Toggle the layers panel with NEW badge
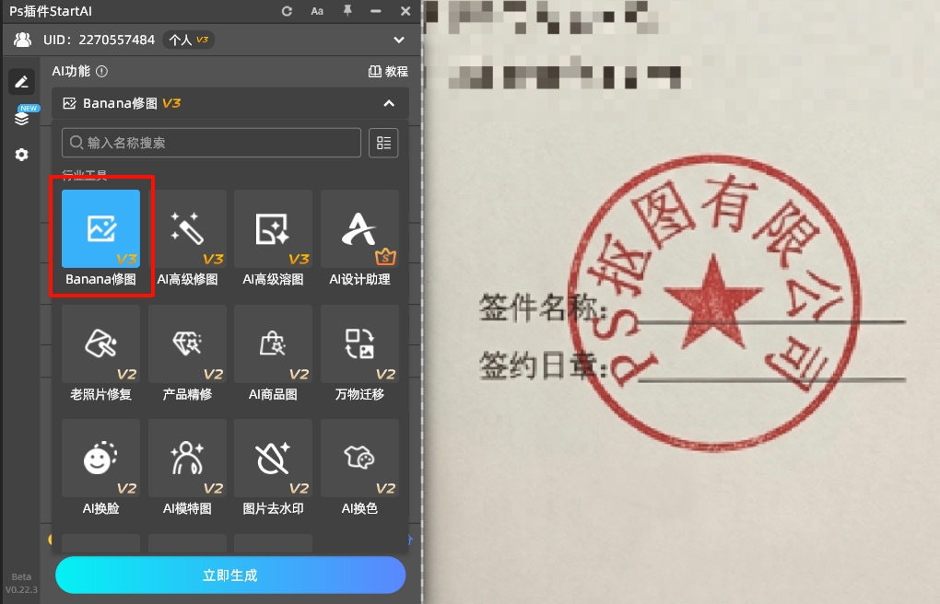The image size is (940, 604). pyautogui.click(x=21, y=118)
